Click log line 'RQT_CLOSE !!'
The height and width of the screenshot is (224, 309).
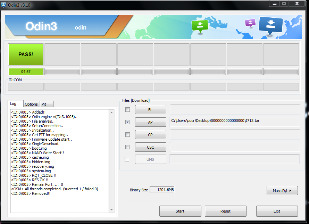tap(33, 175)
